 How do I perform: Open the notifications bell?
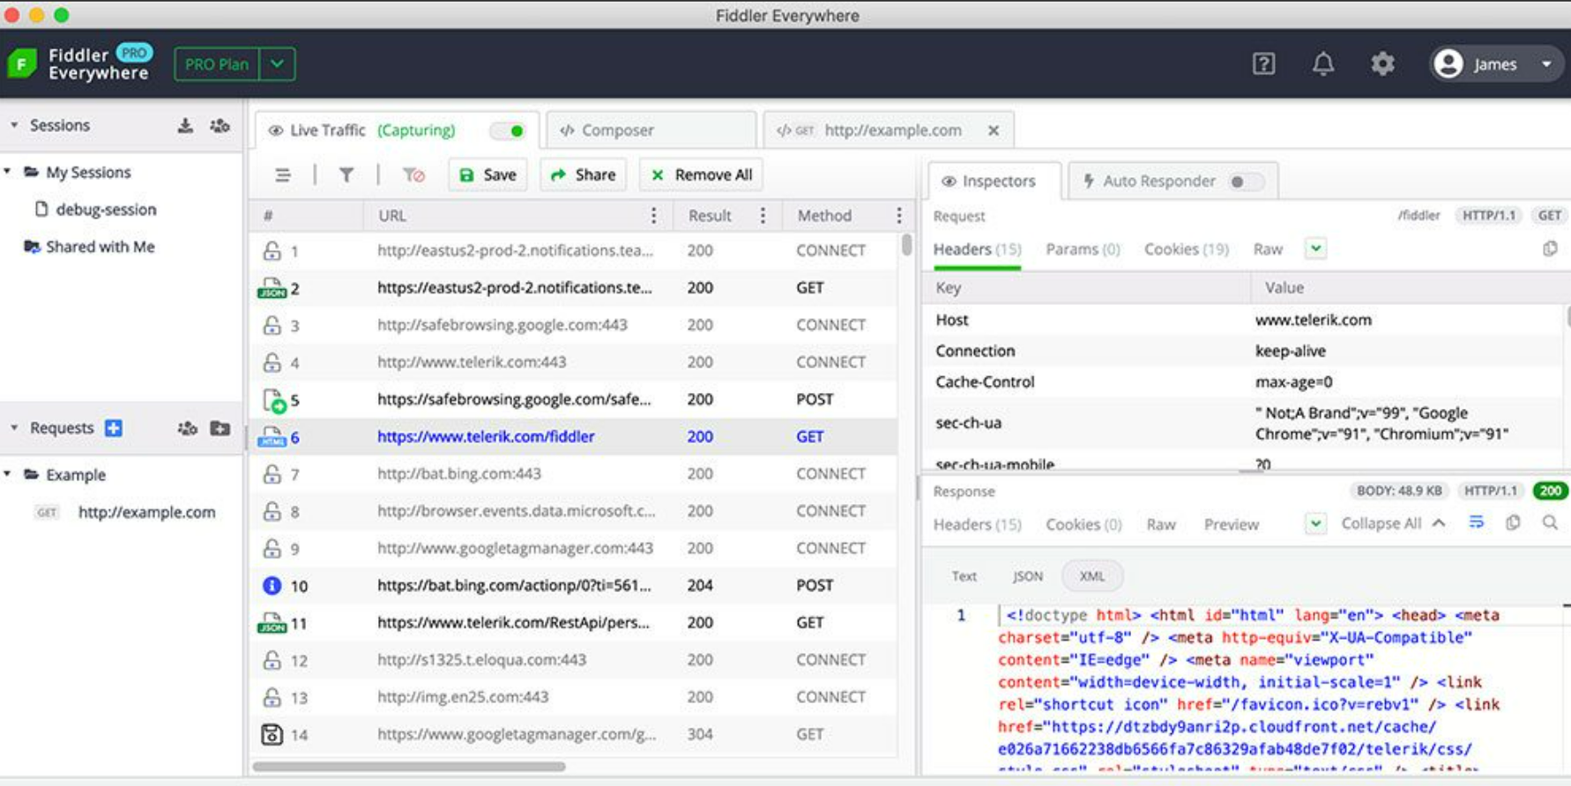tap(1322, 63)
